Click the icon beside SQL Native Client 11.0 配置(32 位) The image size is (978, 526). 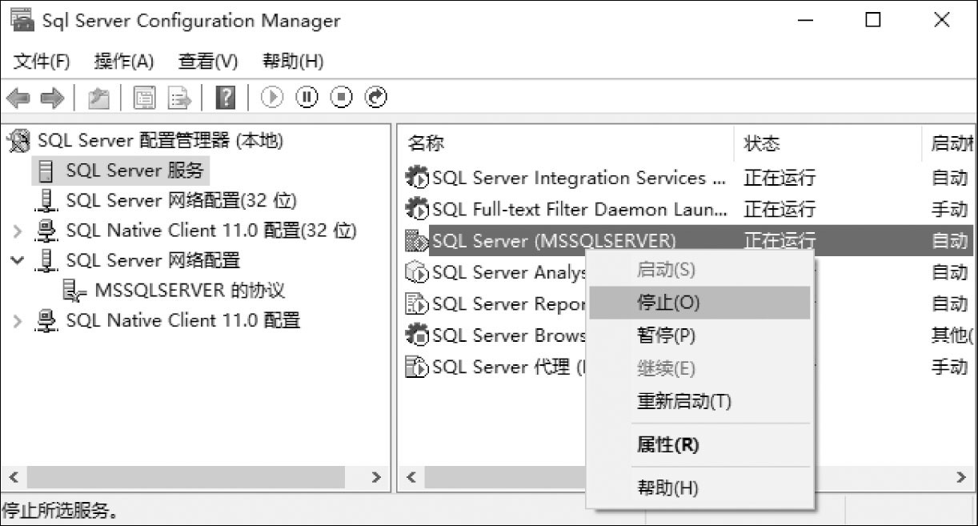(x=47, y=231)
